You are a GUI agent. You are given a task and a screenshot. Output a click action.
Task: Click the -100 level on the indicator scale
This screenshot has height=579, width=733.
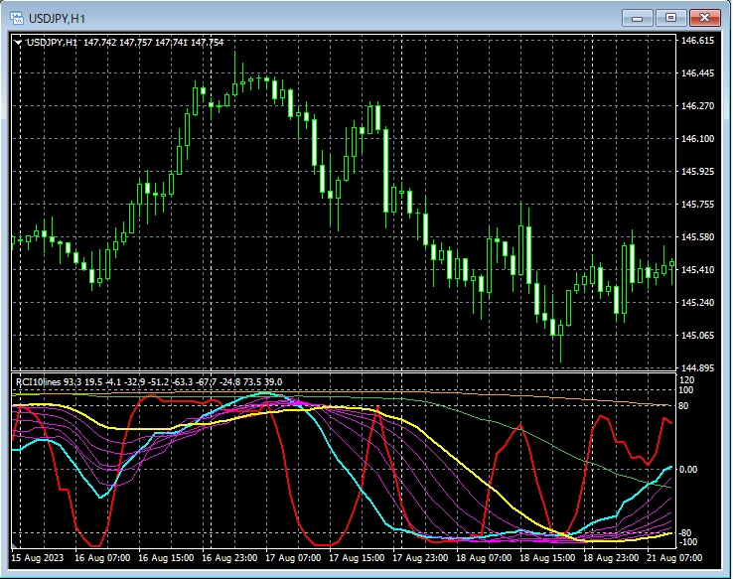pos(688,542)
